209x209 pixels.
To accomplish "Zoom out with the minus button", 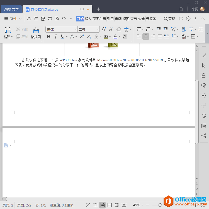I will point(148,205).
